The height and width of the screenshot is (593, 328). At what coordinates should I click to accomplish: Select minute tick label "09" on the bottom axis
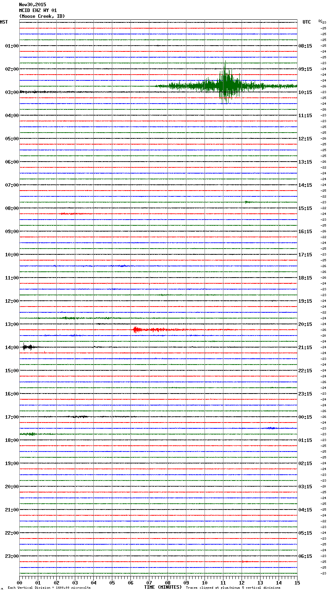186,583
